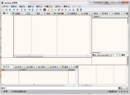The image size is (130, 95).
Task: Switch to the 笔记 (Notes) tab
Action: [x=37, y=13]
